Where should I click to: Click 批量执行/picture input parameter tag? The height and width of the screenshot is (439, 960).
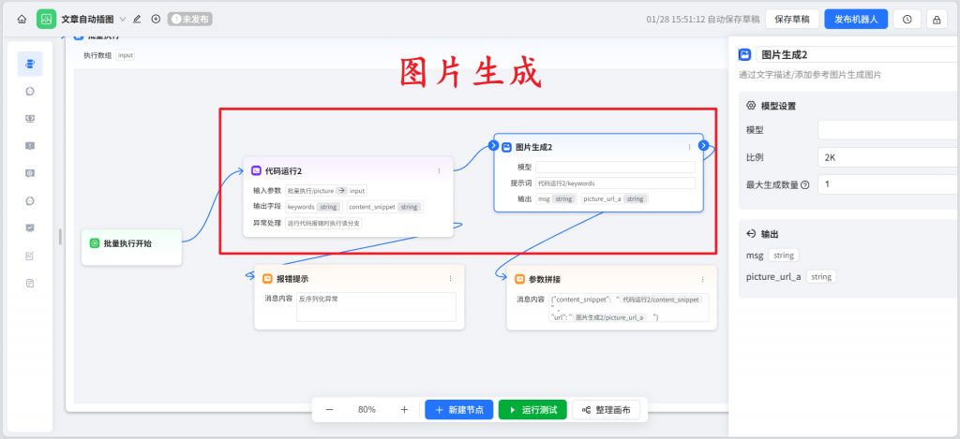(x=326, y=191)
